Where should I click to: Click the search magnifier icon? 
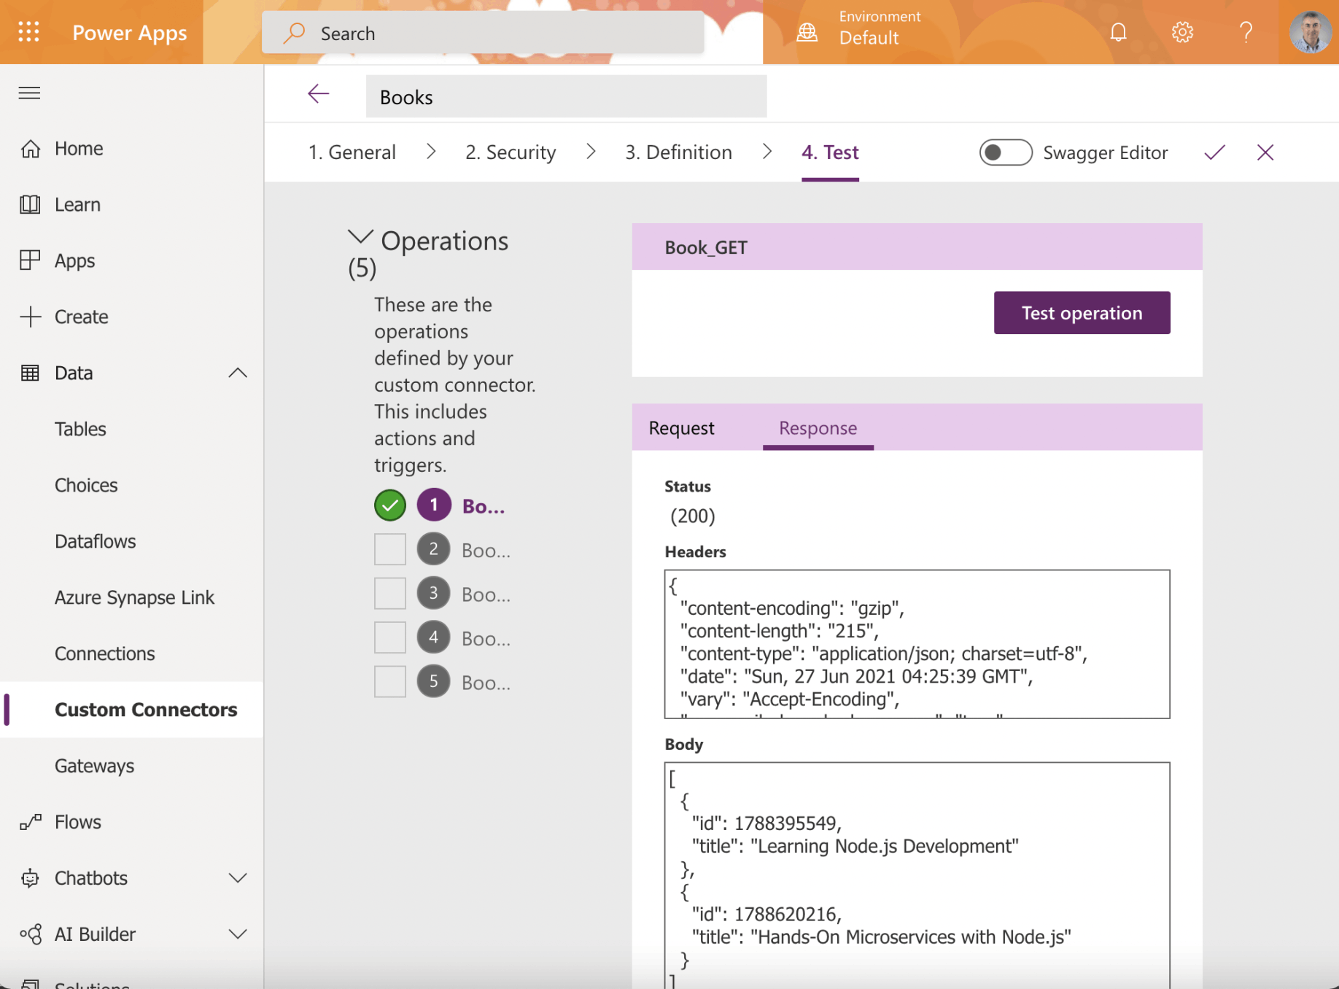[x=294, y=33]
